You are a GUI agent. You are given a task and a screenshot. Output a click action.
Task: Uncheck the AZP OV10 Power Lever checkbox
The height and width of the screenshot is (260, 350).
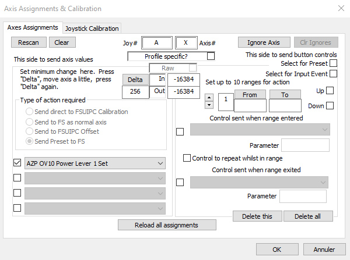17,163
